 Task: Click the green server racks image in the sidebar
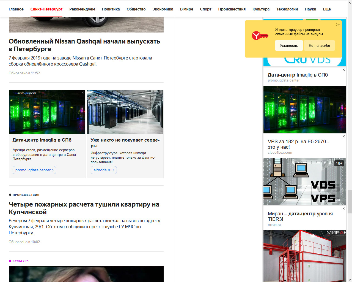(304, 109)
